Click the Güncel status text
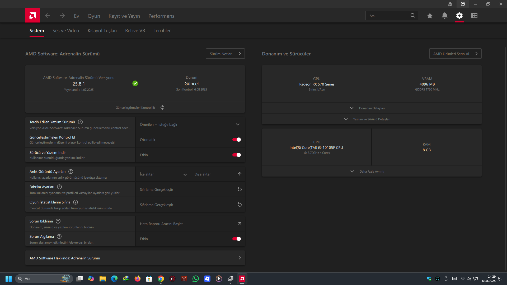Viewport: 507px width, 285px height. point(191,84)
